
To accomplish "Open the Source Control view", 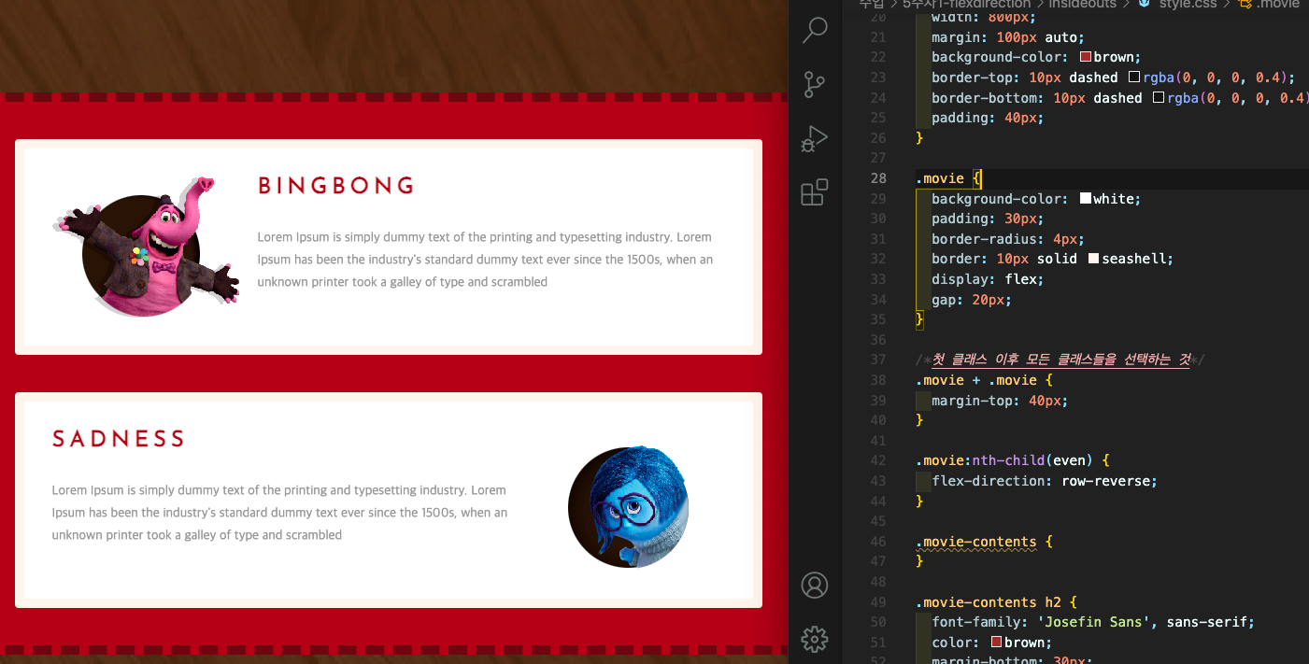I will 815,84.
